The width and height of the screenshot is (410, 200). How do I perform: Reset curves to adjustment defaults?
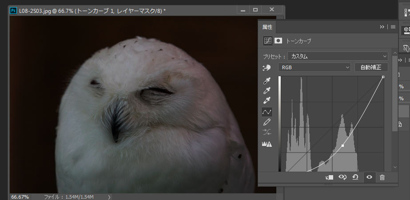tap(355, 177)
